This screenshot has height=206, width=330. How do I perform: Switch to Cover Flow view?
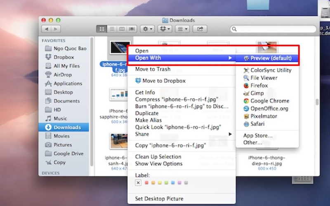click(132, 29)
